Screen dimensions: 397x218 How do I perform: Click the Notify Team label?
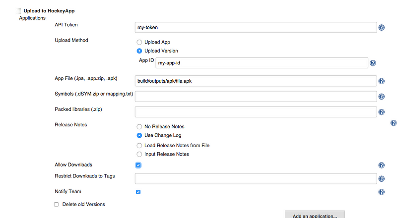pyautogui.click(x=68, y=191)
